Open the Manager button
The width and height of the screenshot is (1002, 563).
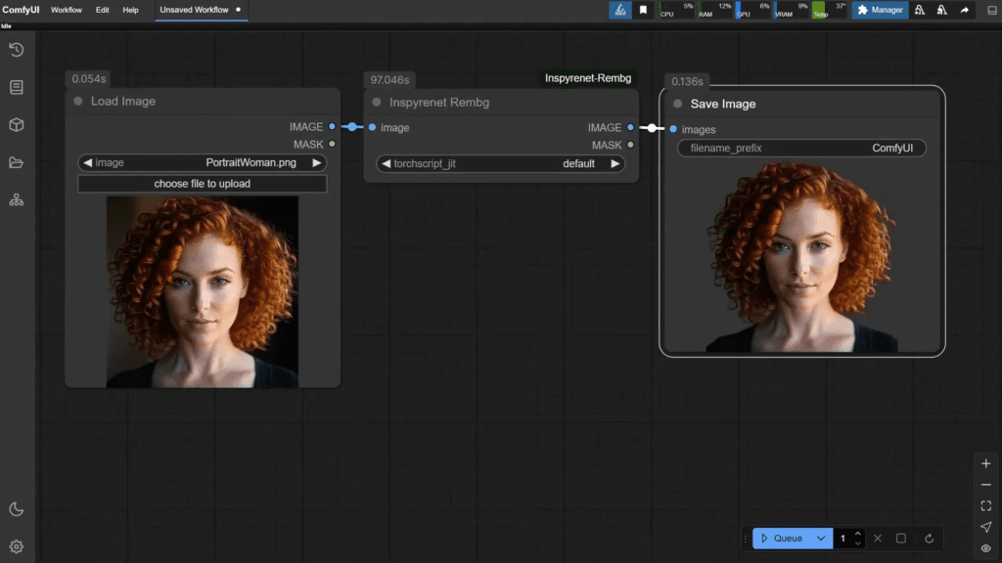tap(879, 10)
